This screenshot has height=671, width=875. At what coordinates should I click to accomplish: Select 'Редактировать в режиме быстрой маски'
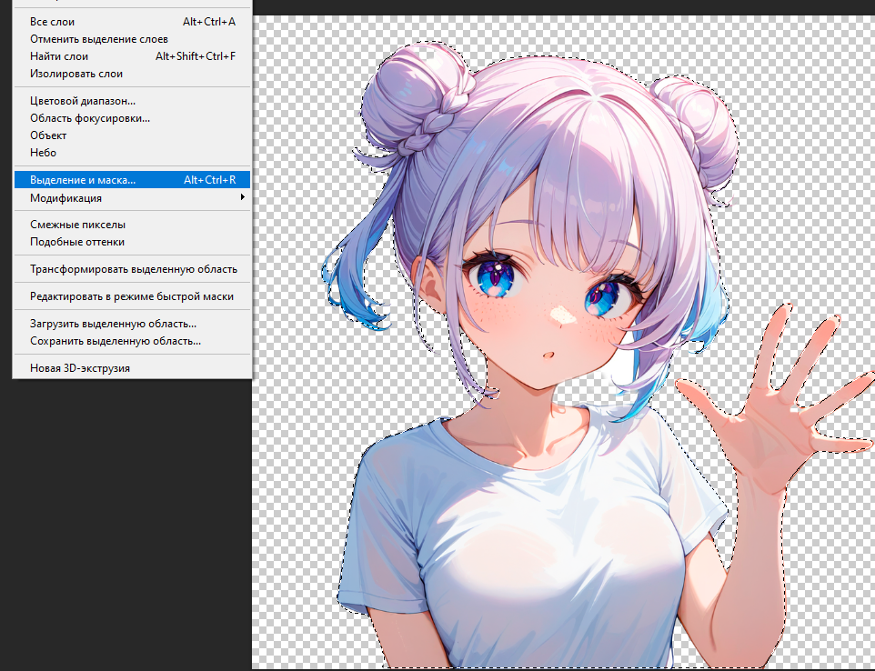pyautogui.click(x=132, y=296)
